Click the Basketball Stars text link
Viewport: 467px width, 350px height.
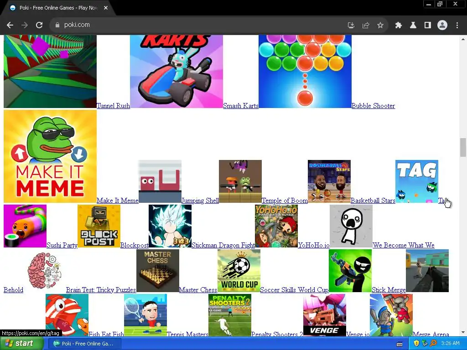pos(373,201)
